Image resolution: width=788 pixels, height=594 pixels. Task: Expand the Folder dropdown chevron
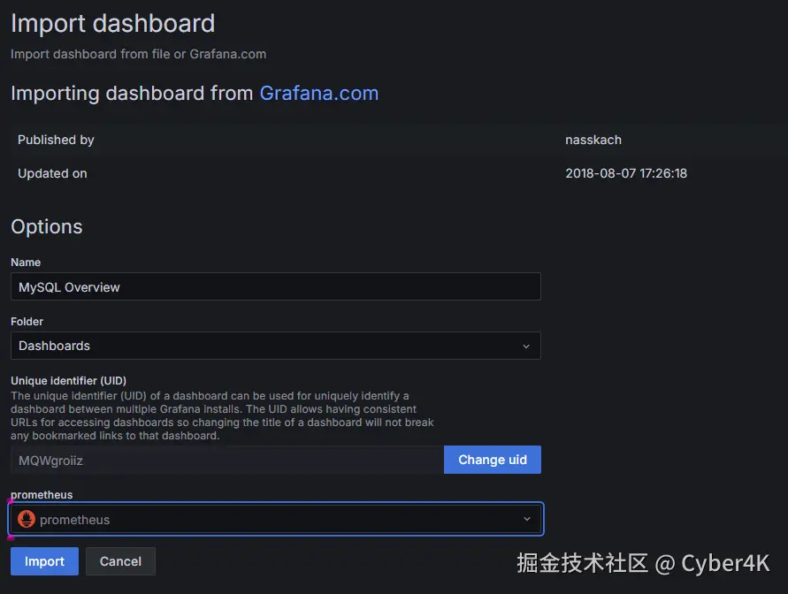(525, 346)
